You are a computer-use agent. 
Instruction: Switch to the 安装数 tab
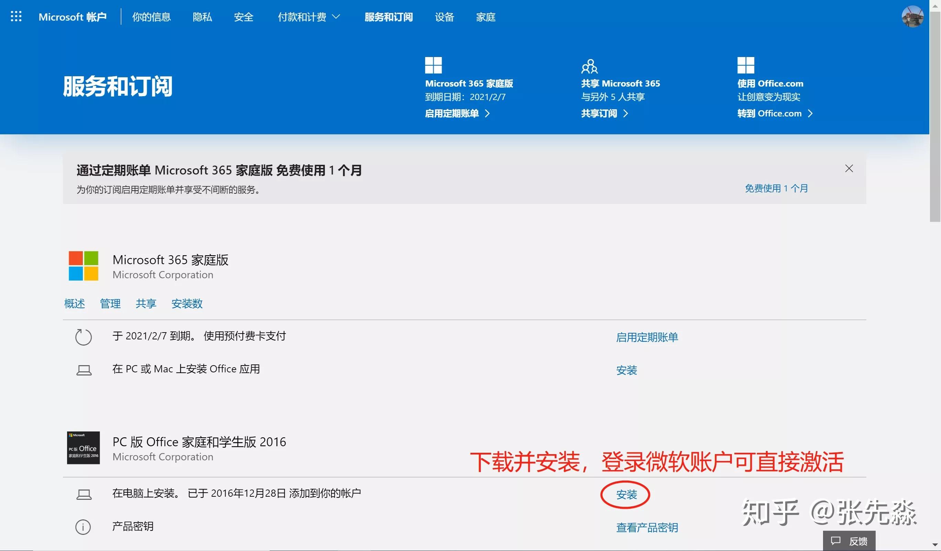click(x=187, y=304)
